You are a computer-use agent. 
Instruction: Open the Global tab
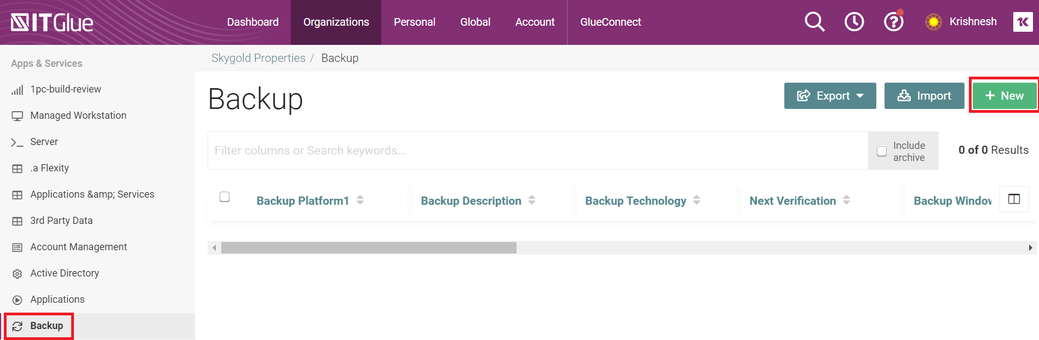coord(475,22)
